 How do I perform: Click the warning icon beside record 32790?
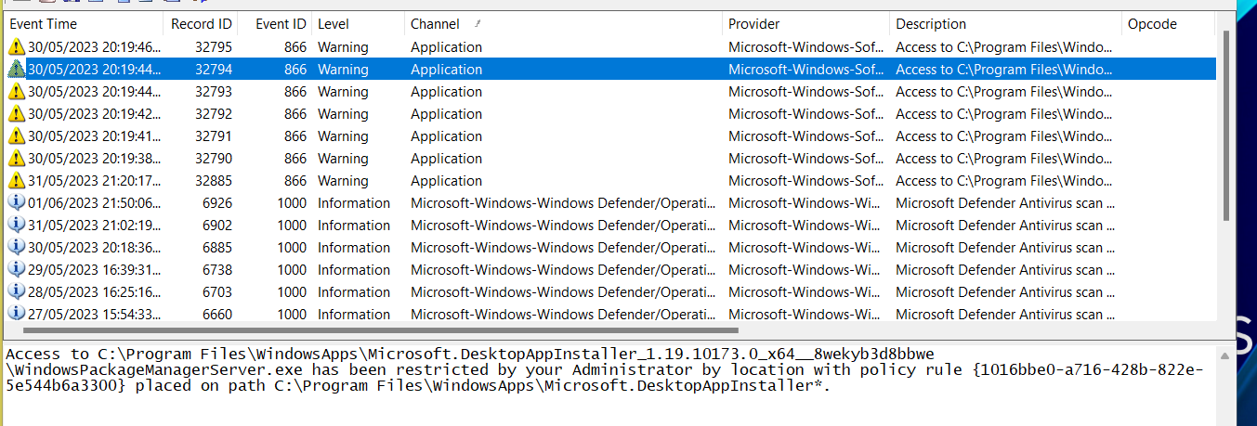[x=17, y=159]
